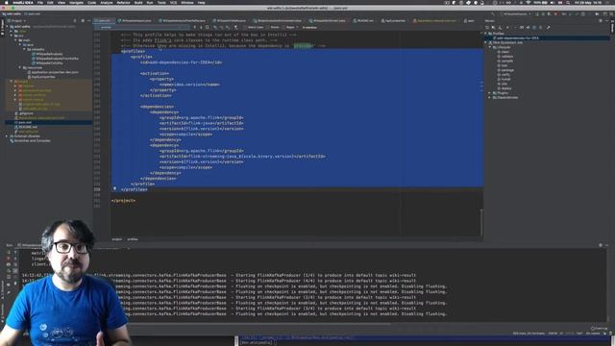The height and width of the screenshot is (346, 615).
Task: Rerun application in Run panel
Action: pyautogui.click(x=9, y=253)
